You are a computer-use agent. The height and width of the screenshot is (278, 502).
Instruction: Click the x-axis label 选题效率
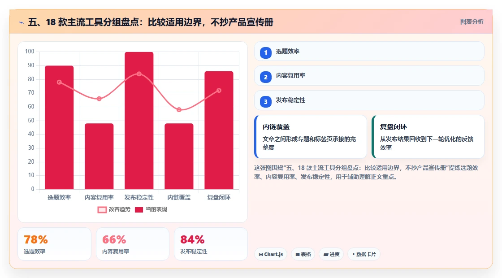59,198
